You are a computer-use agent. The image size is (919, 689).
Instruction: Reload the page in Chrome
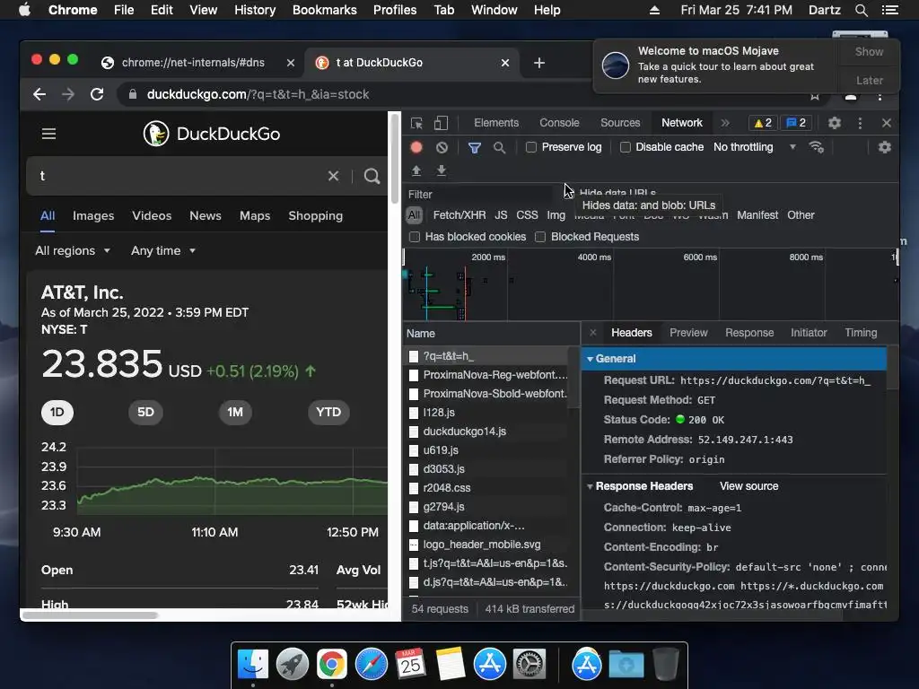tap(97, 94)
